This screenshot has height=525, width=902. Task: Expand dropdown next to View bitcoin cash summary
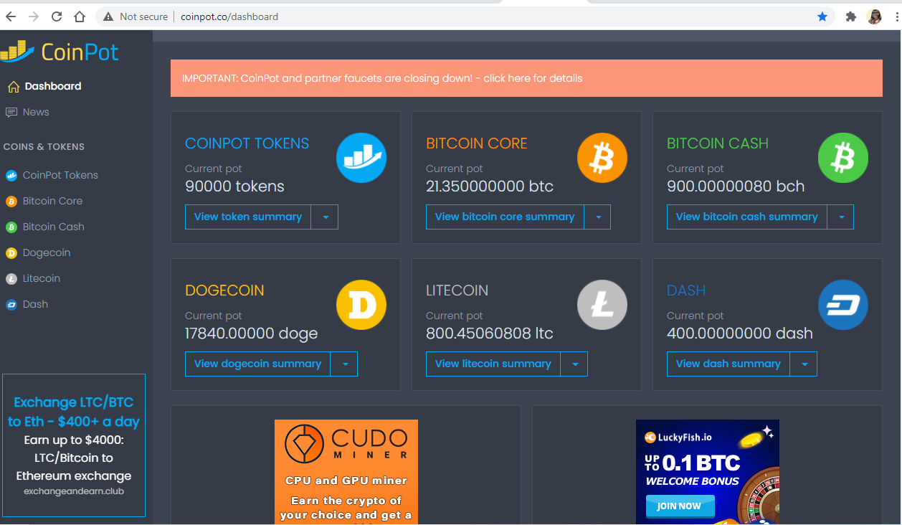pos(840,217)
